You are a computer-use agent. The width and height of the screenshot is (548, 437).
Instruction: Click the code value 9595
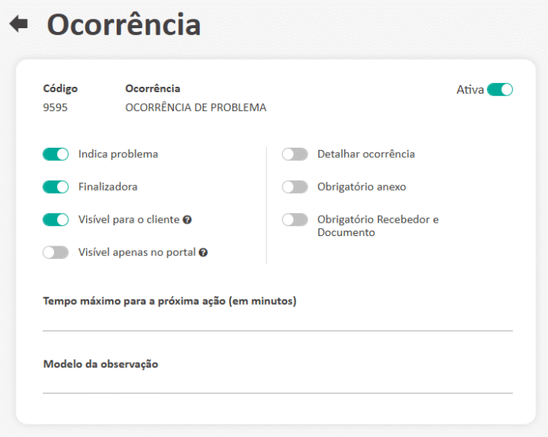[x=55, y=108]
